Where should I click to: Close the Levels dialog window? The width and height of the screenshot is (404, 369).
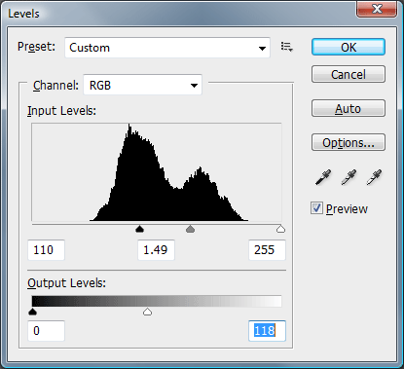point(377,9)
